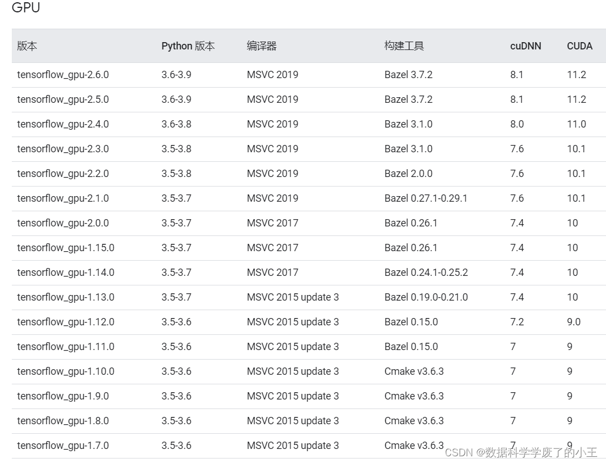Click the tensorflow_gpu-1.8.0 cell
Viewport: 606px width, 463px height.
pyautogui.click(x=63, y=421)
